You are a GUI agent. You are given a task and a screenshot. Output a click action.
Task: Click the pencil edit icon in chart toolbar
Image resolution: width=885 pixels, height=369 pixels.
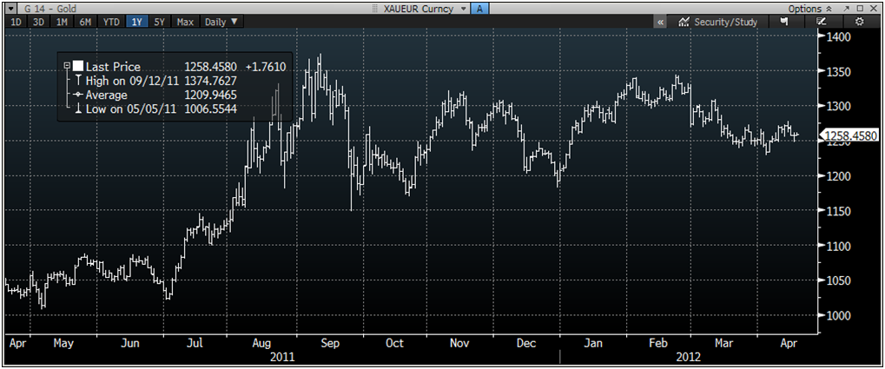(x=822, y=21)
